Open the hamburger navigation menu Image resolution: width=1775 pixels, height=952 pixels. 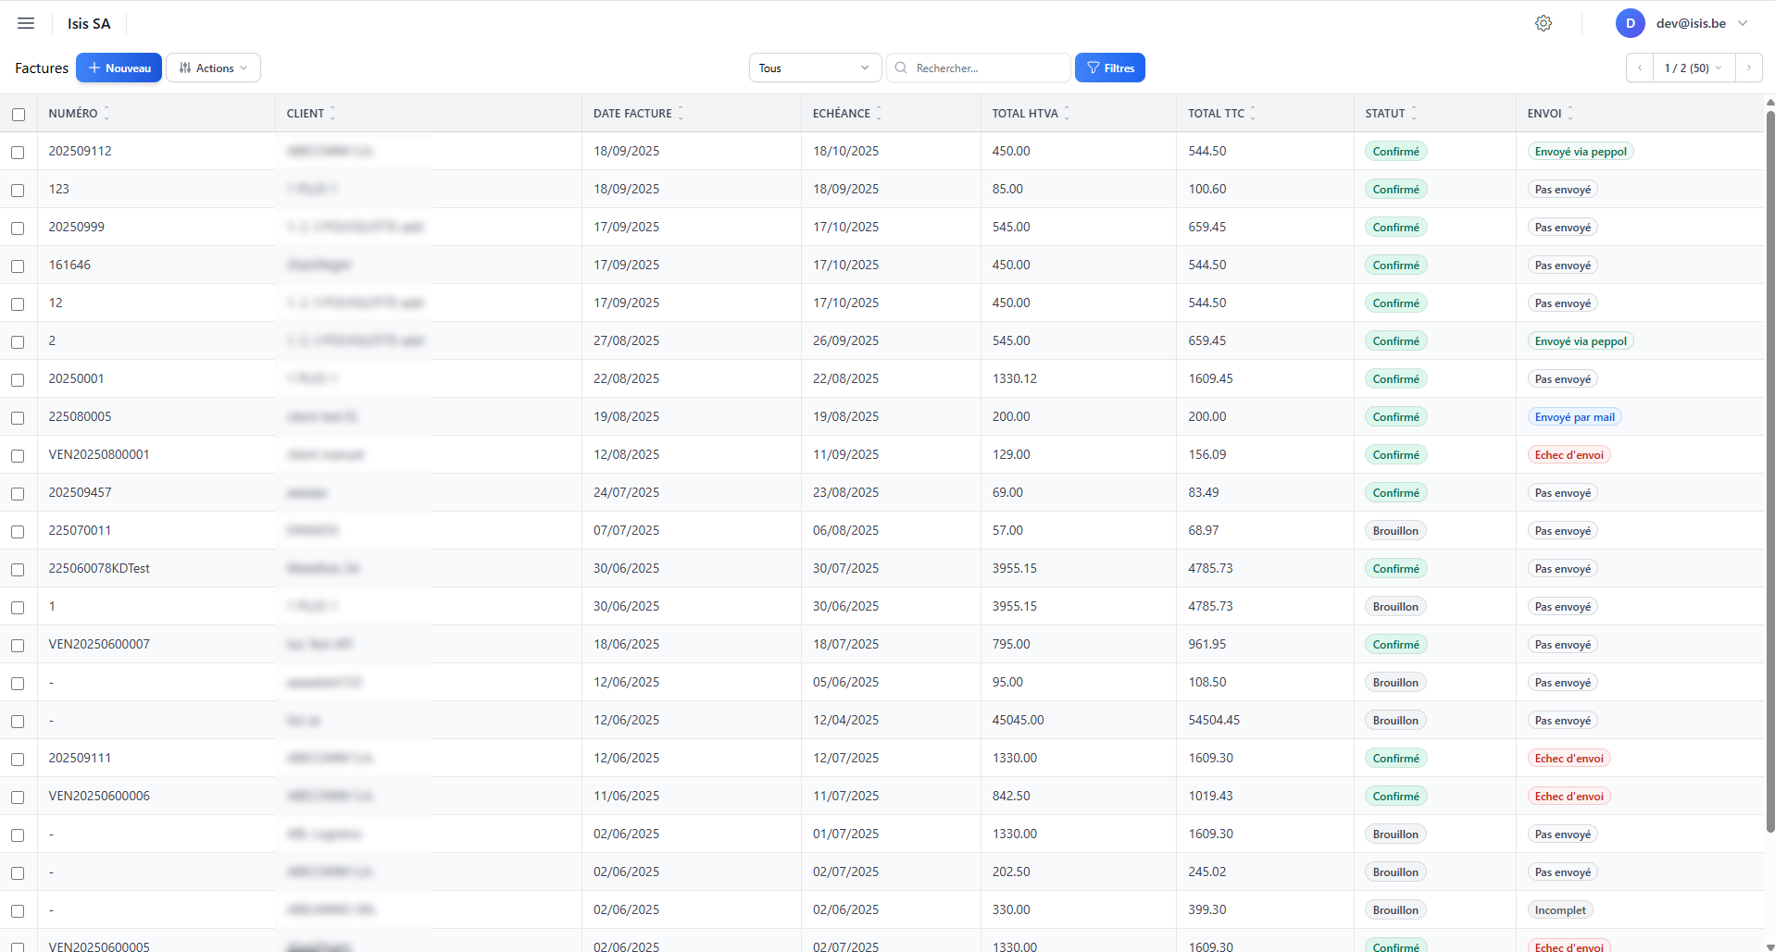(26, 23)
